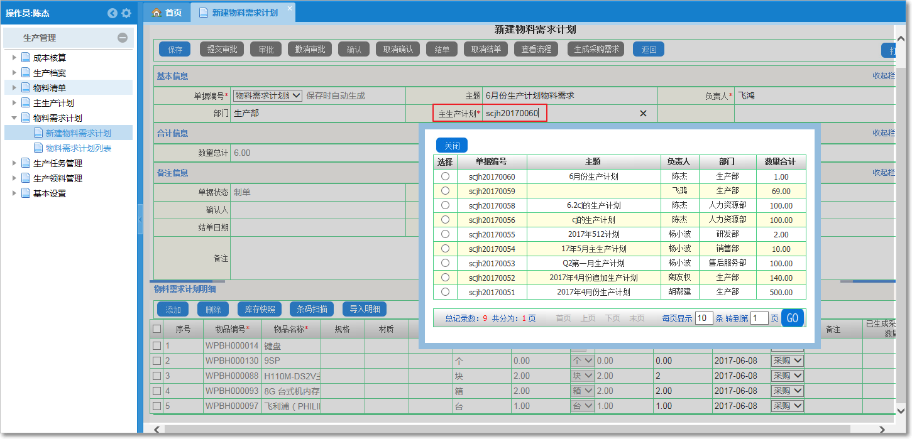Clear the 主生产计划 field using the X icon
The width and height of the screenshot is (912, 439).
pyautogui.click(x=643, y=114)
